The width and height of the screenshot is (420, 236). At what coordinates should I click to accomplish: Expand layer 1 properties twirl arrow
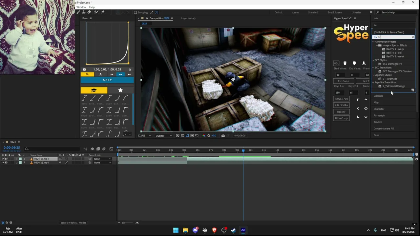pos(17,159)
